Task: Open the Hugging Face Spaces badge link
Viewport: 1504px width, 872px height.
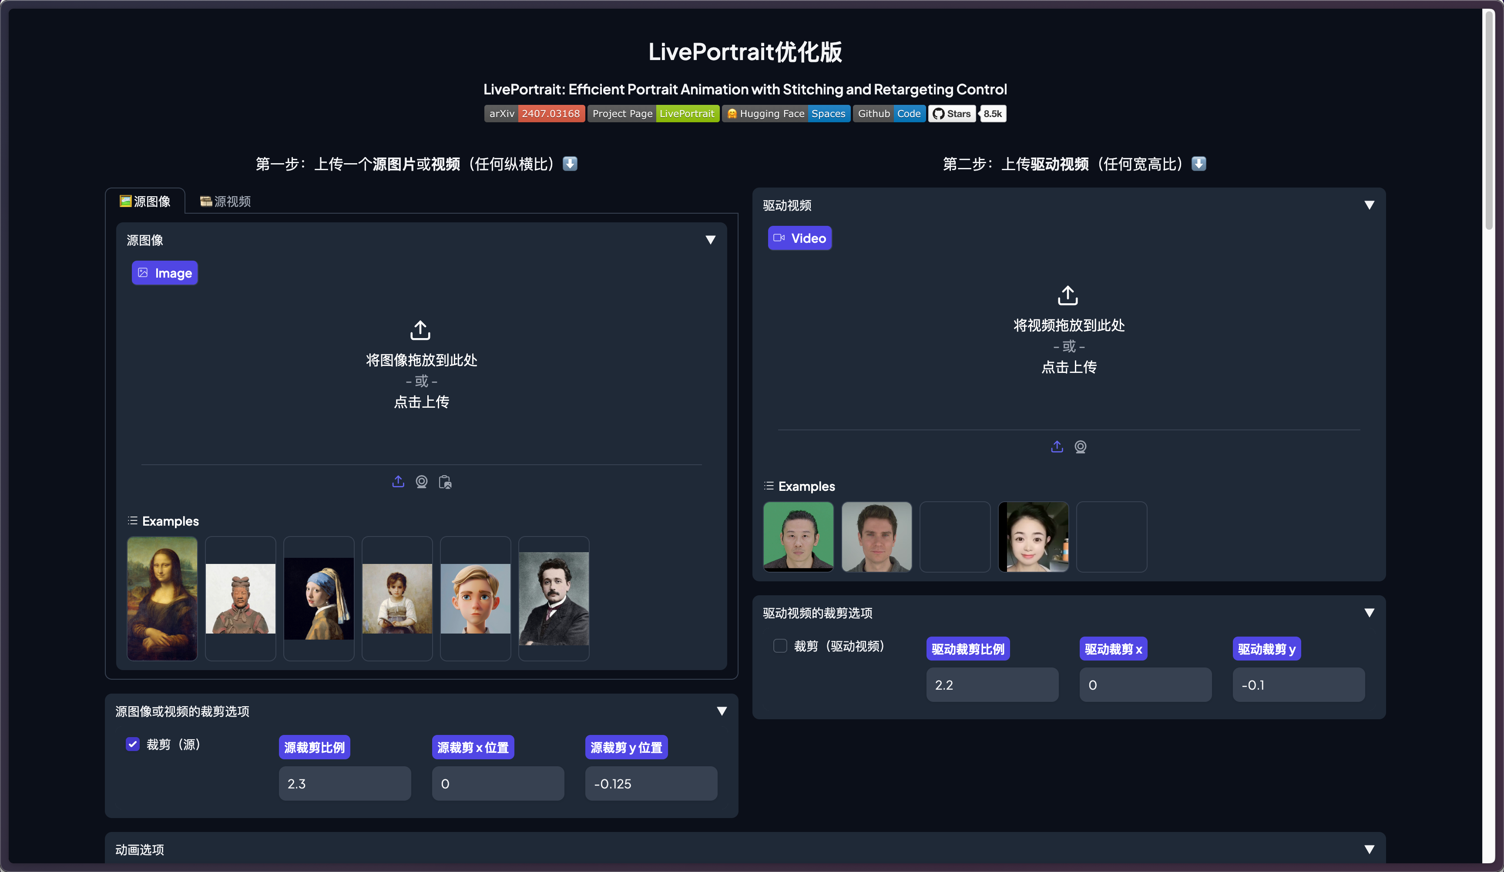Action: click(786, 114)
